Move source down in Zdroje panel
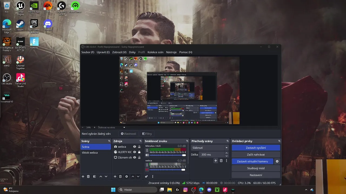 [x=138, y=176]
